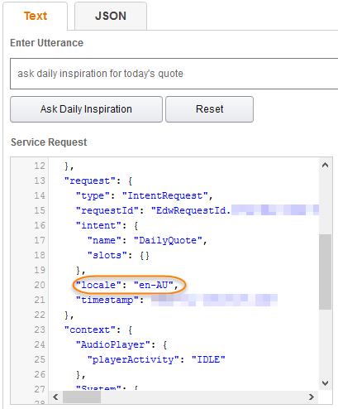Click the "requestId" key on line 15
The width and height of the screenshot is (338, 409).
pos(107,211)
